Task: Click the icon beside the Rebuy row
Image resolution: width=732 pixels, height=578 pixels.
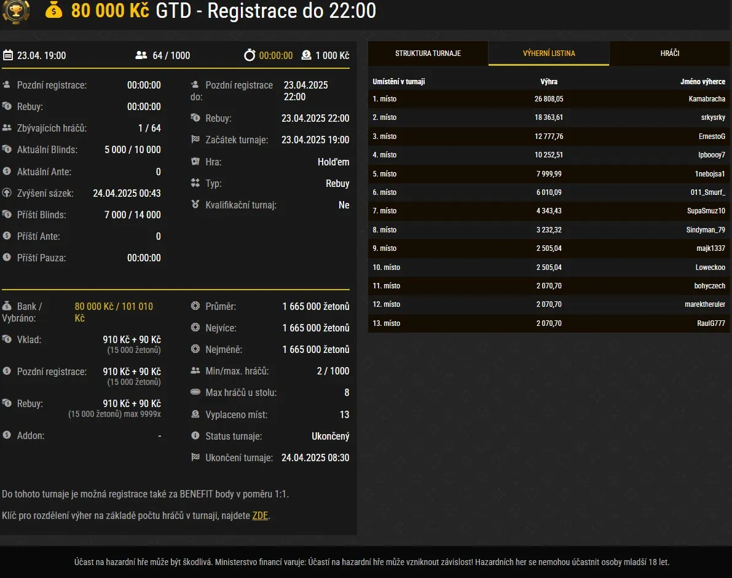Action: [7, 106]
